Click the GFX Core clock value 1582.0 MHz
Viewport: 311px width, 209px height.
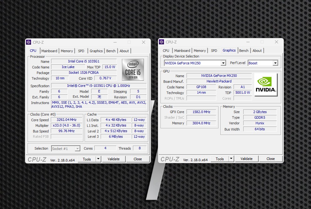202,112
